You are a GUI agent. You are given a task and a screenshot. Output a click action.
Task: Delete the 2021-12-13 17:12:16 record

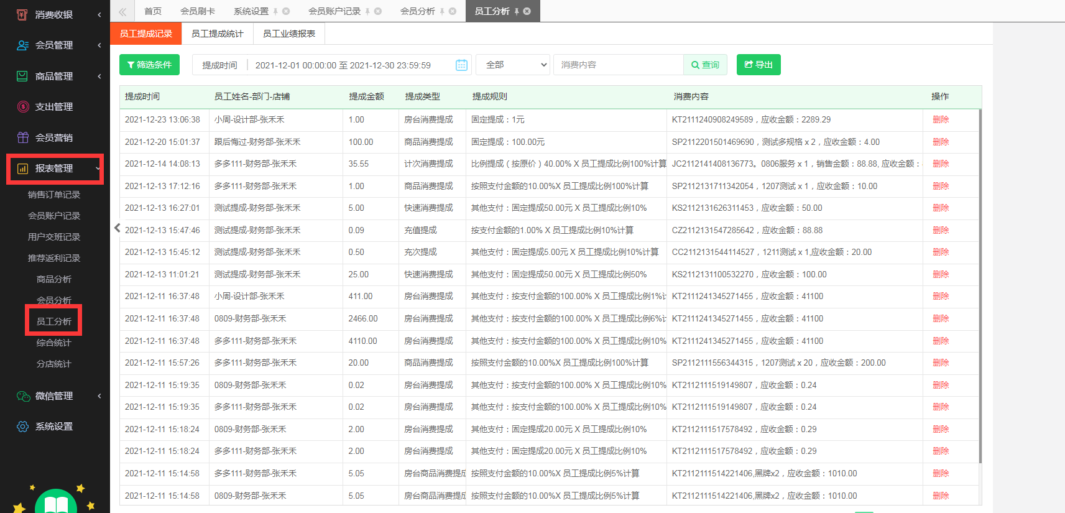coord(941,186)
